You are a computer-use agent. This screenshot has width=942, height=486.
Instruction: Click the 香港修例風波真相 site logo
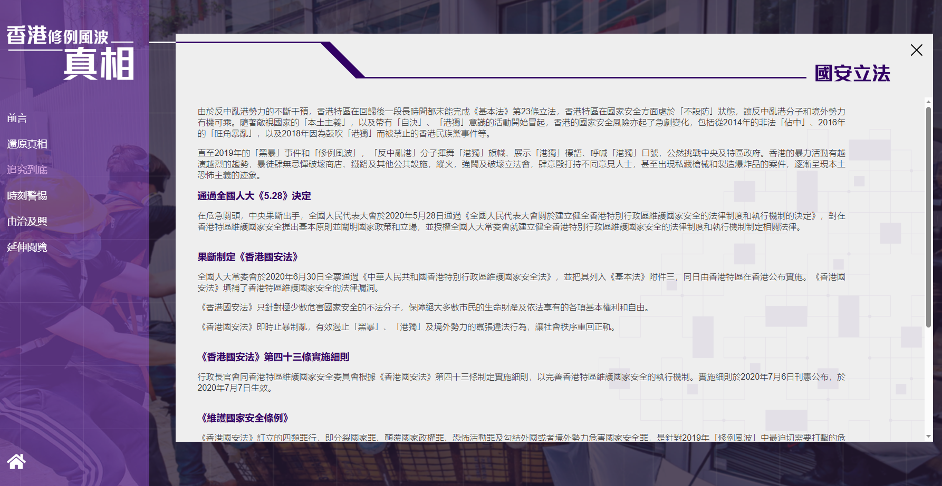[70, 53]
